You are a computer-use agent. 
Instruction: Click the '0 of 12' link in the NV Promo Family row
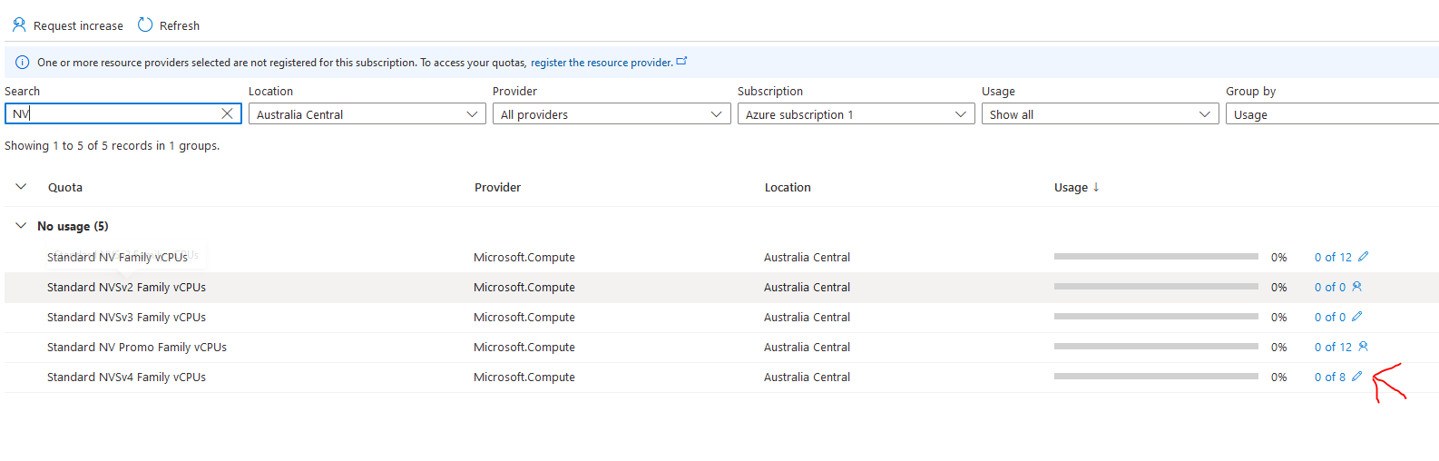(x=1333, y=348)
